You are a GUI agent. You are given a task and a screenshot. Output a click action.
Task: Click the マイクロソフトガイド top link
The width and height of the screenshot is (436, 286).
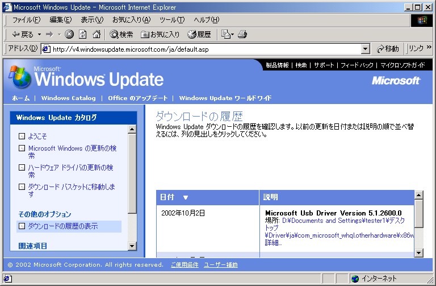tap(403, 65)
